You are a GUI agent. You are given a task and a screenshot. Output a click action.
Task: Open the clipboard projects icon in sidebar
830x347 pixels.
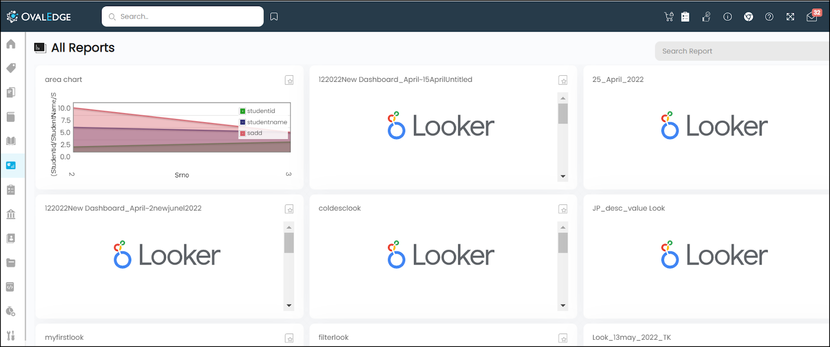click(11, 190)
